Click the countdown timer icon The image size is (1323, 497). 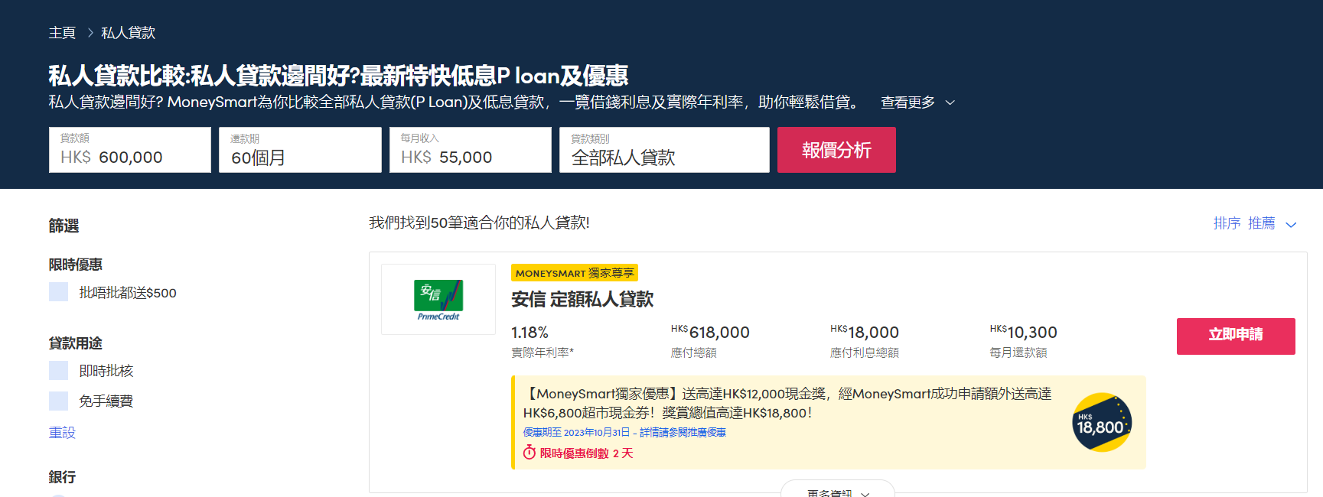pos(530,453)
